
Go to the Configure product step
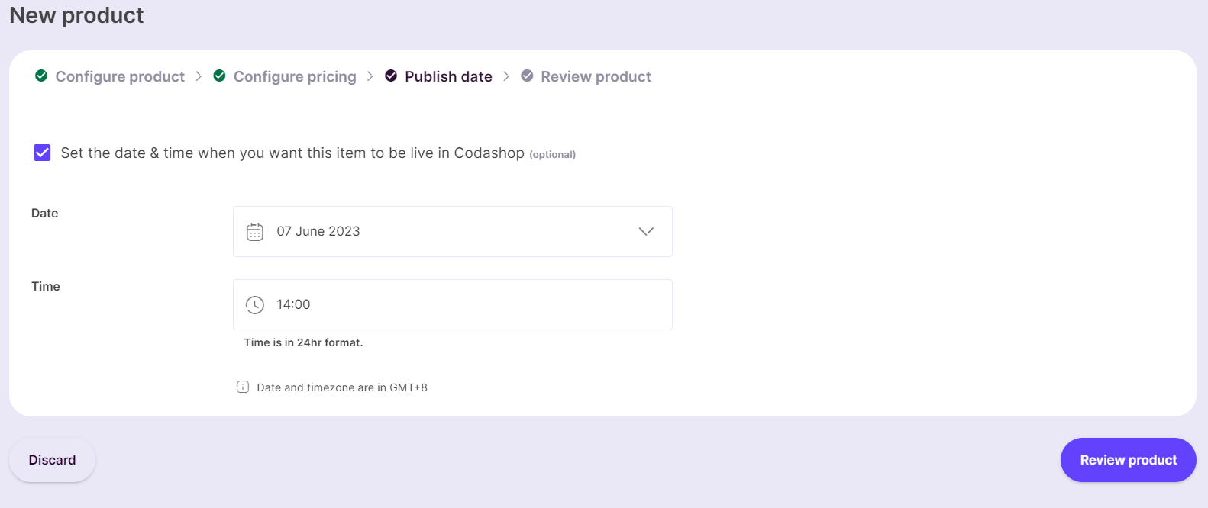click(x=120, y=76)
